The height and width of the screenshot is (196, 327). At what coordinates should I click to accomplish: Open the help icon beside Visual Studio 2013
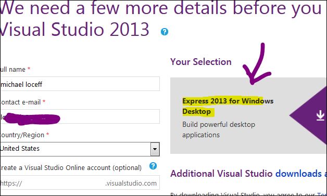165,32
